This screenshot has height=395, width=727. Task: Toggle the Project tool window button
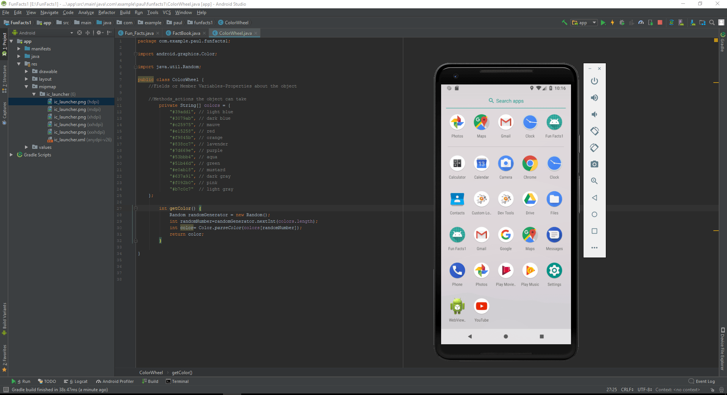[x=5, y=44]
